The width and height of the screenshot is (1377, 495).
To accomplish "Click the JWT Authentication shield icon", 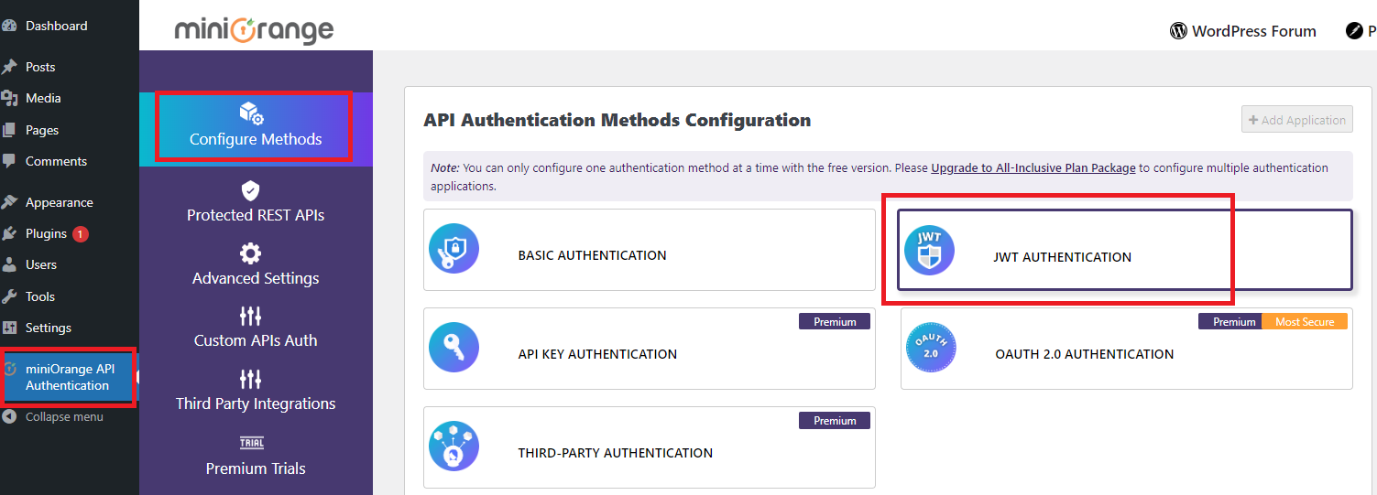I will [929, 250].
